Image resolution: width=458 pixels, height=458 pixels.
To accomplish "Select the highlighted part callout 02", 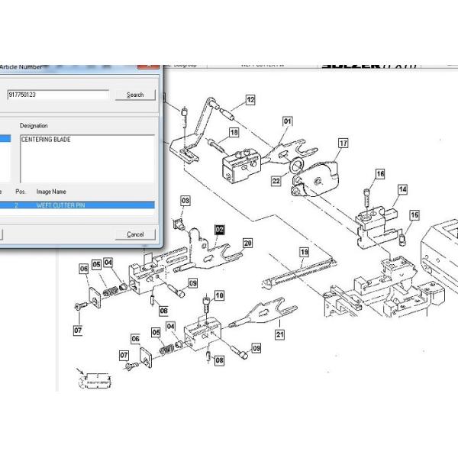I will point(220,229).
